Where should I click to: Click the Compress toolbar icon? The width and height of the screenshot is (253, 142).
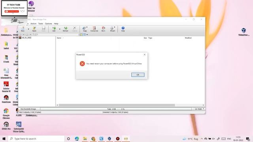(x=94, y=29)
